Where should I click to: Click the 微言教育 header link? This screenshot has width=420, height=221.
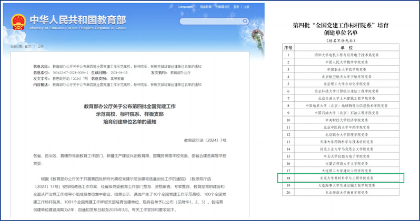206,7
